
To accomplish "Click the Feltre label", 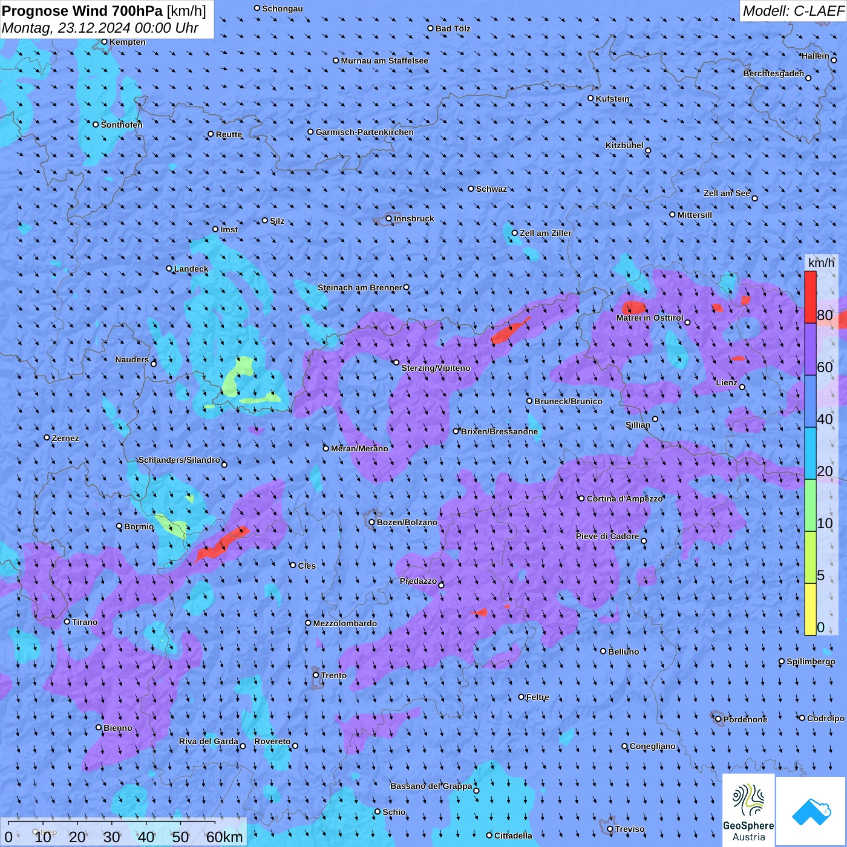I will pyautogui.click(x=537, y=697).
